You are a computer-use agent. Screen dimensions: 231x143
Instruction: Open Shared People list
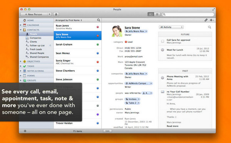click(37, 53)
